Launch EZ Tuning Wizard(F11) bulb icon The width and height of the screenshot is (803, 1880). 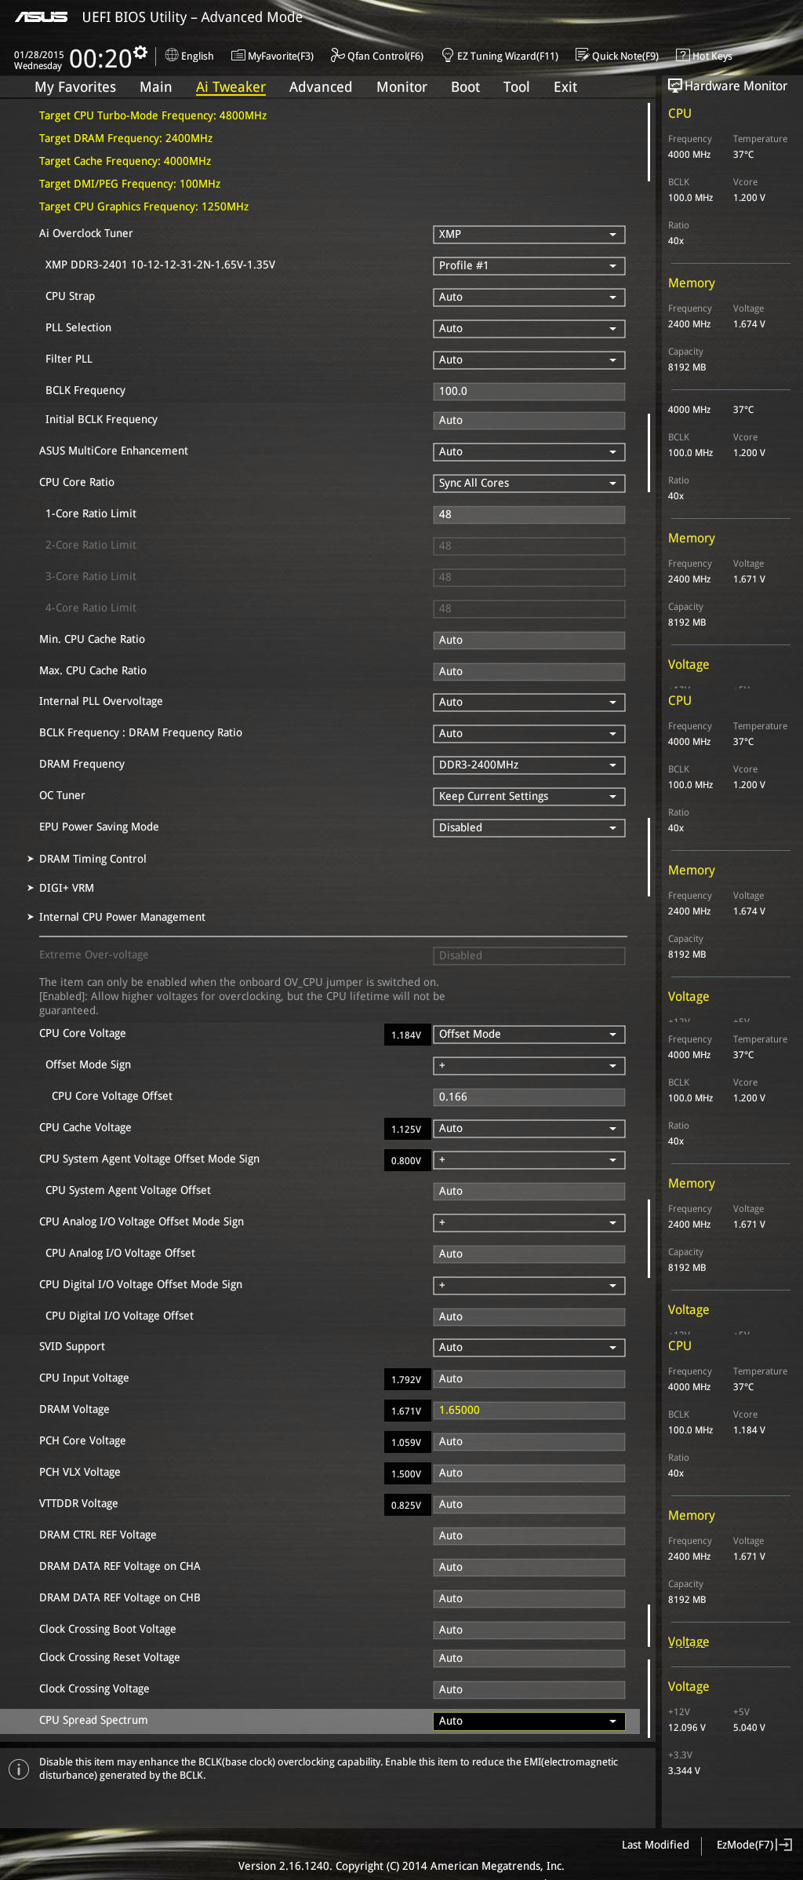click(448, 55)
